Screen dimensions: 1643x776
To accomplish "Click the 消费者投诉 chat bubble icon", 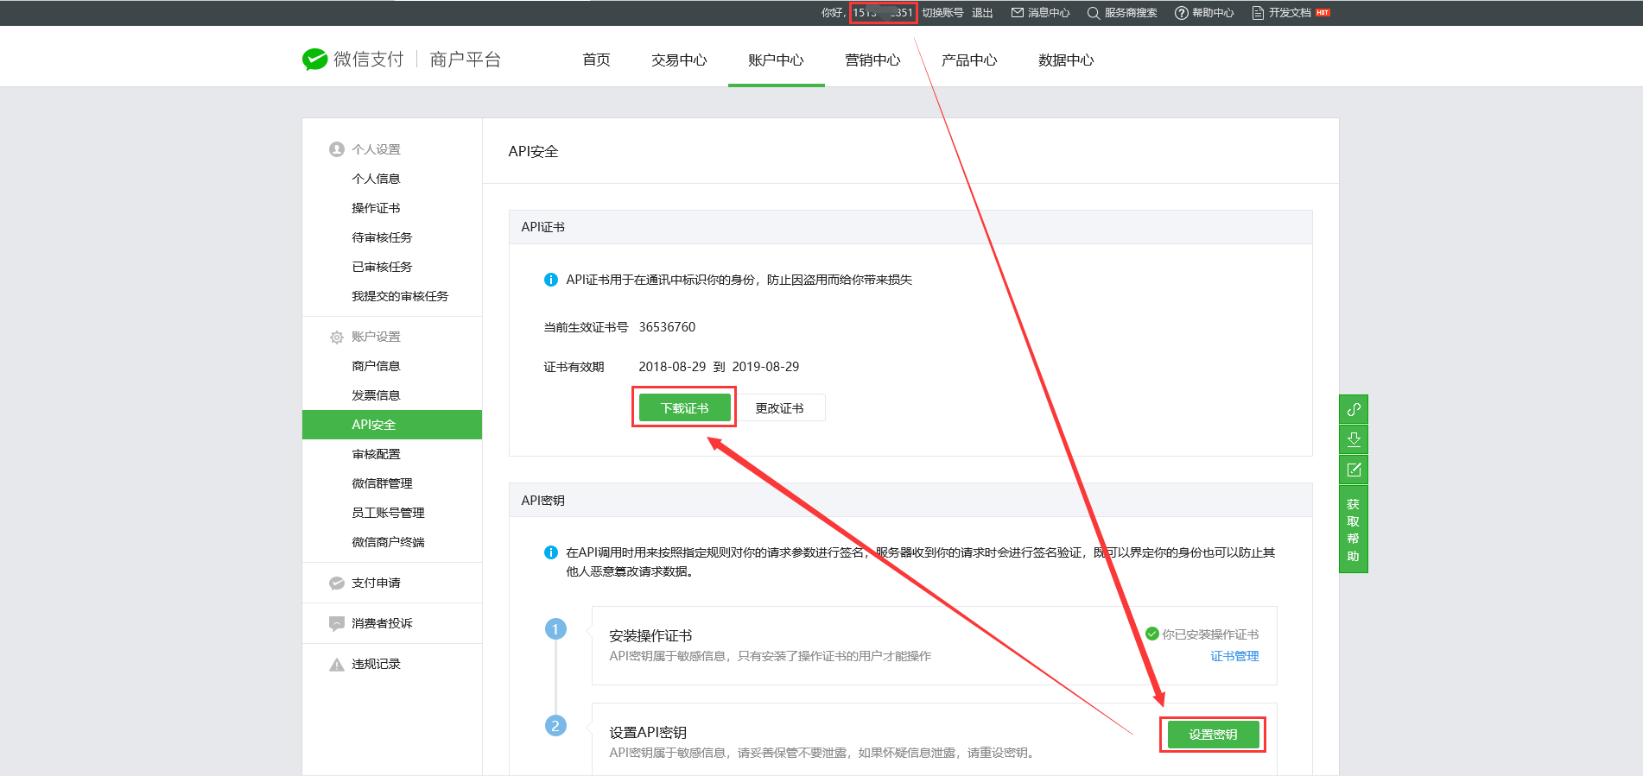I will (x=337, y=623).
